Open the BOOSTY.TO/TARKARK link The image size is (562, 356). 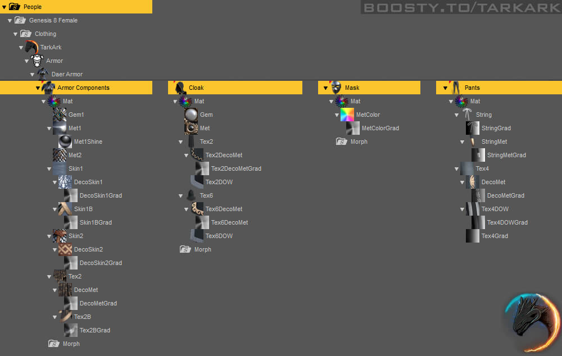460,8
